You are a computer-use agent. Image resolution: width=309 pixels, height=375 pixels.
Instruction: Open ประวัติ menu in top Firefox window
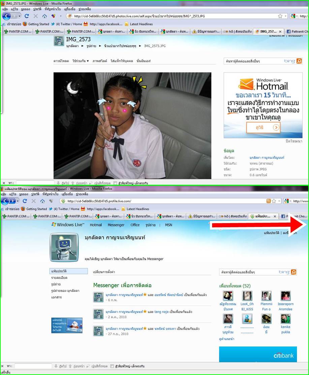[37, 9]
